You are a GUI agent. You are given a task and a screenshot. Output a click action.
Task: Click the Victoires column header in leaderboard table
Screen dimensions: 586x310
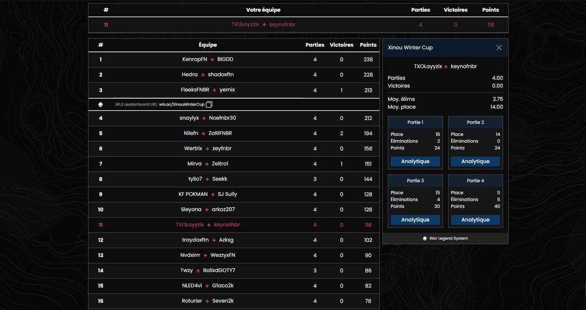tap(341, 44)
